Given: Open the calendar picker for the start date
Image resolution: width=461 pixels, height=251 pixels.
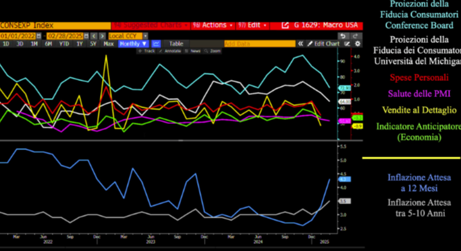Looking at the screenshot, I should click(x=39, y=36).
